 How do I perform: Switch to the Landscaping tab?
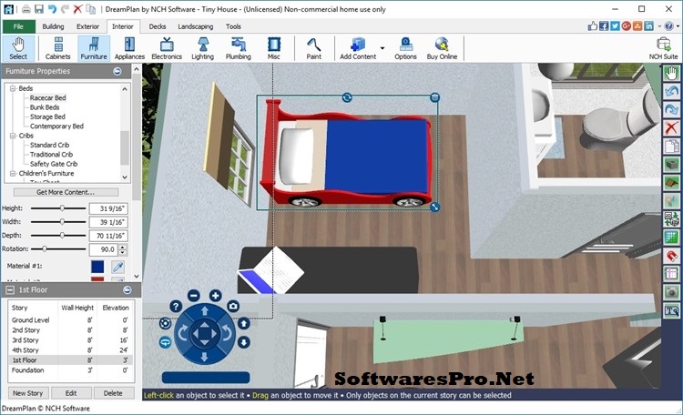[195, 26]
